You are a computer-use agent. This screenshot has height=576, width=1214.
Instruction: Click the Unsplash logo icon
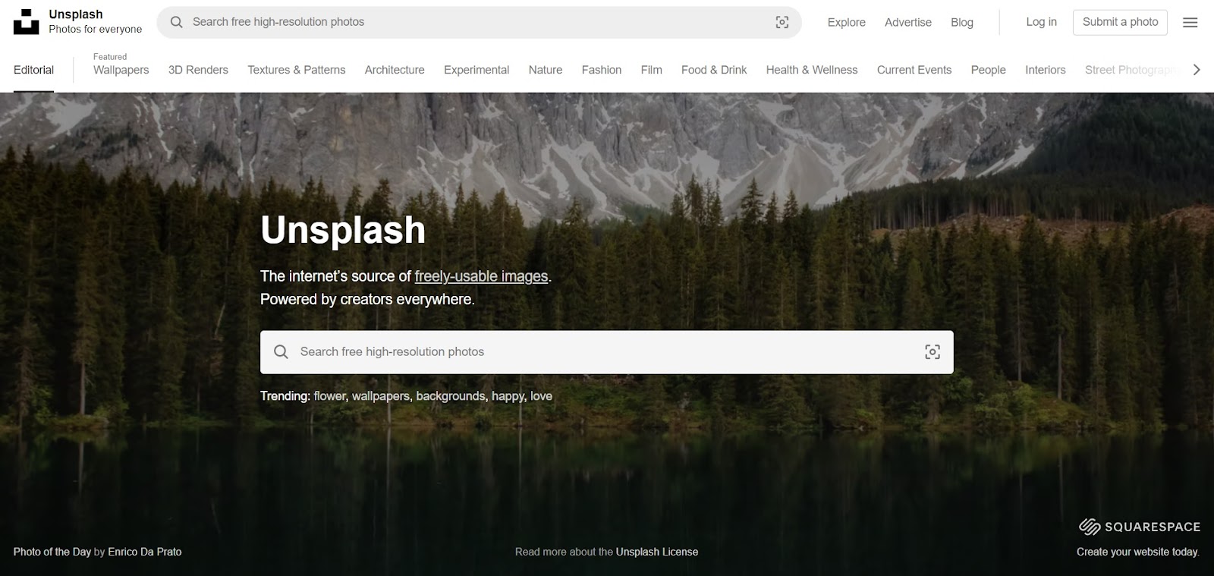click(x=26, y=22)
